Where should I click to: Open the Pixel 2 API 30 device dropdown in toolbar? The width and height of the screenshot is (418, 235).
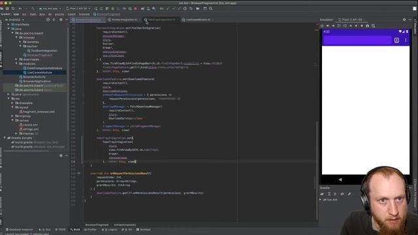[78, 8]
